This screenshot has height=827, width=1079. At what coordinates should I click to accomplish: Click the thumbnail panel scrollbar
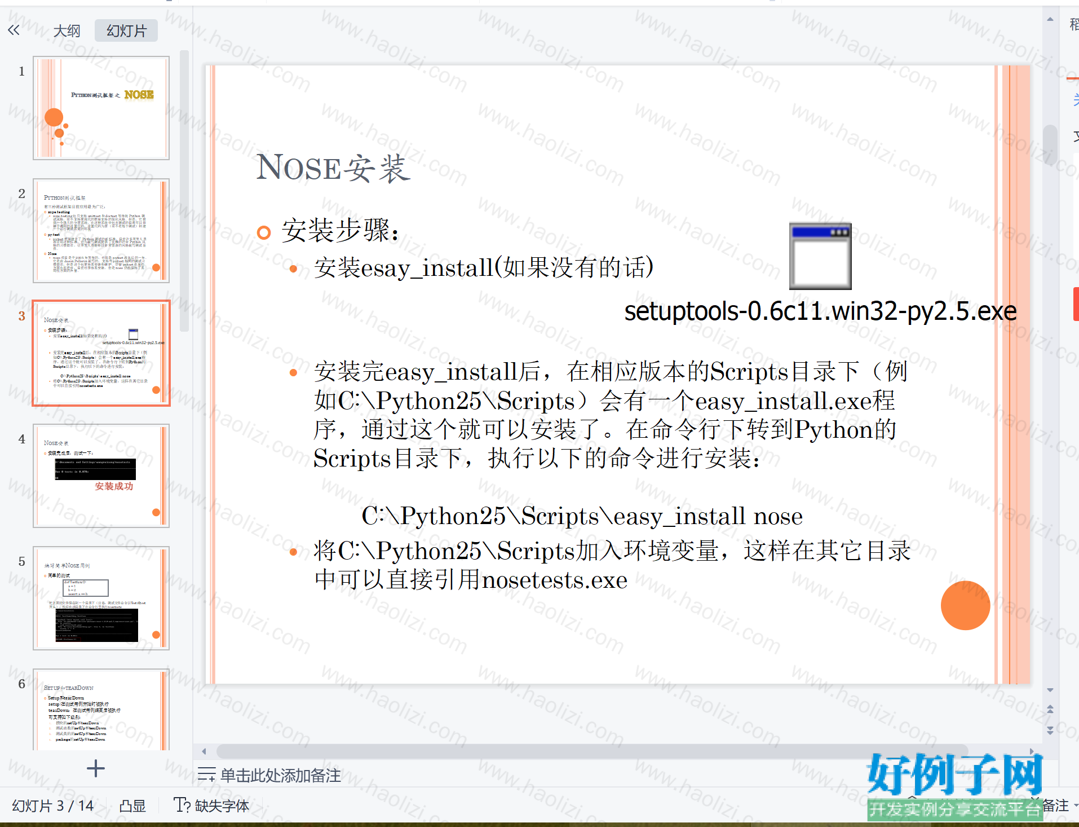[x=184, y=191]
